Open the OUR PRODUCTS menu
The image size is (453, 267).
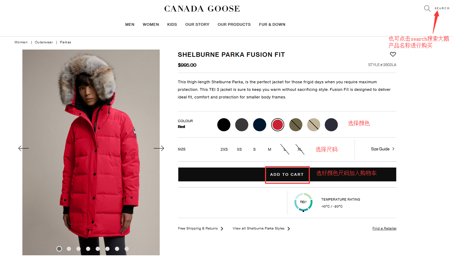[234, 24]
